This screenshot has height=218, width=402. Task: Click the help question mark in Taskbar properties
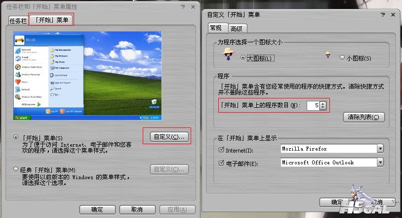tap(183, 7)
